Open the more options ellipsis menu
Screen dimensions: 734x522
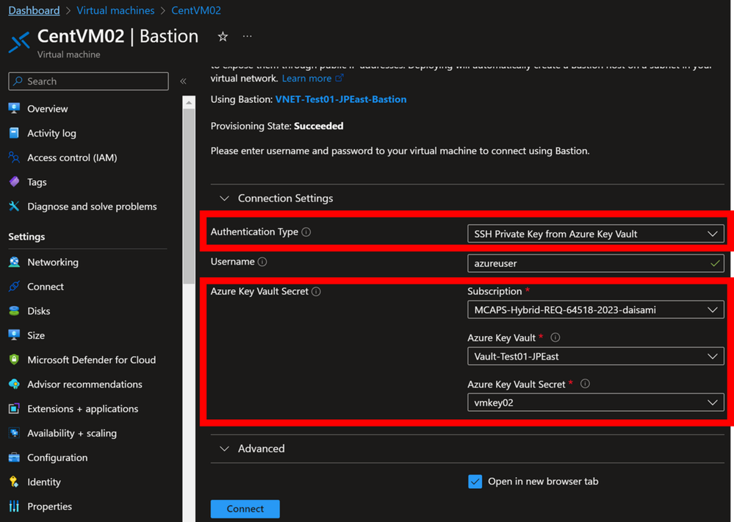tap(247, 36)
